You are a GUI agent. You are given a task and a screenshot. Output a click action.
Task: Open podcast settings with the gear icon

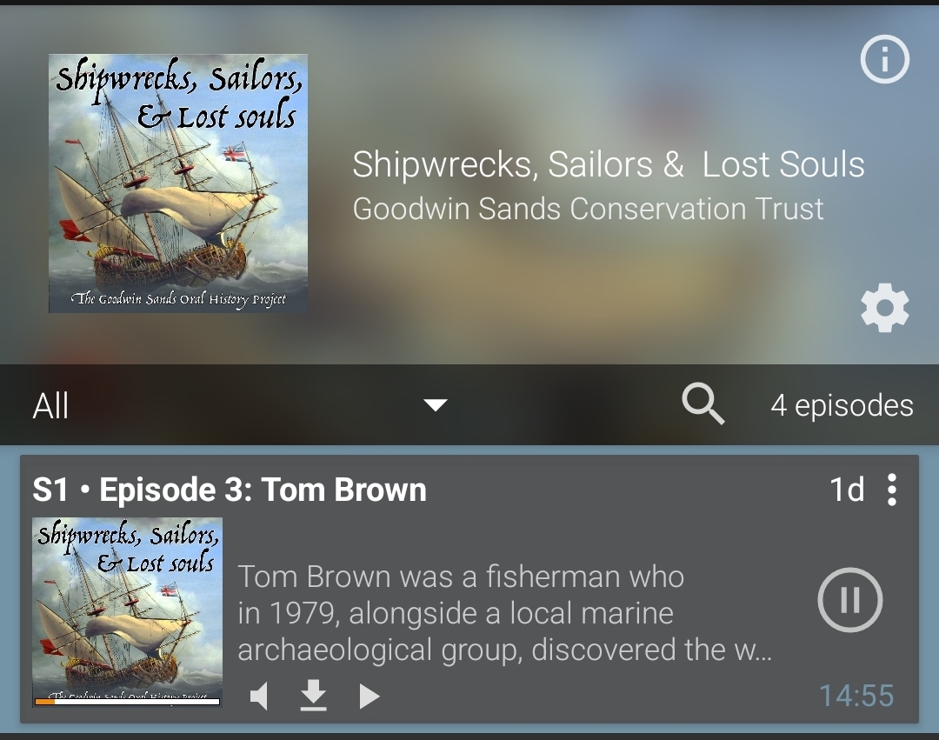coord(884,309)
